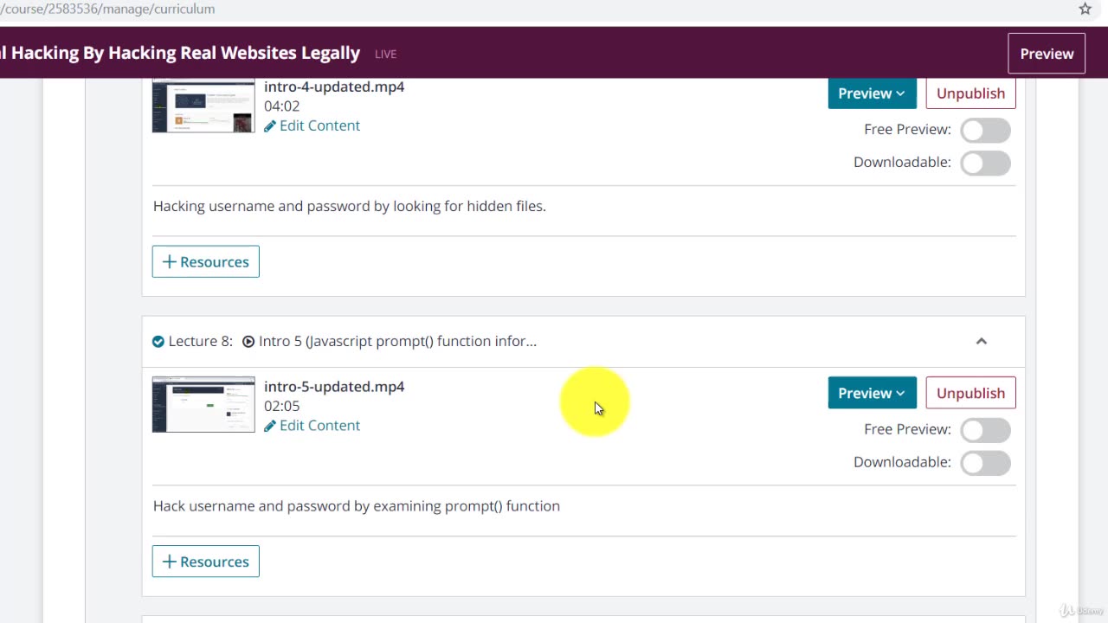Unpublish the intro-4-updated lecture
The height and width of the screenshot is (623, 1108).
pos(970,93)
